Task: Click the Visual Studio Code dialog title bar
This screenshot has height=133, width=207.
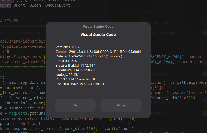Action: point(98,26)
